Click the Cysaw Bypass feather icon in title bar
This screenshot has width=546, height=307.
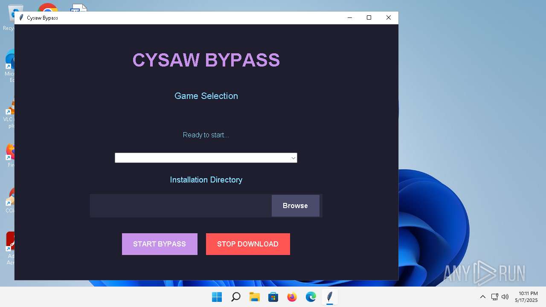tap(21, 17)
